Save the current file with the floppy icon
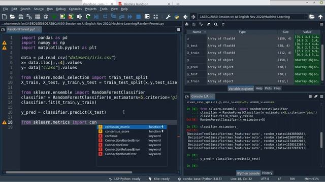 click(21, 17)
